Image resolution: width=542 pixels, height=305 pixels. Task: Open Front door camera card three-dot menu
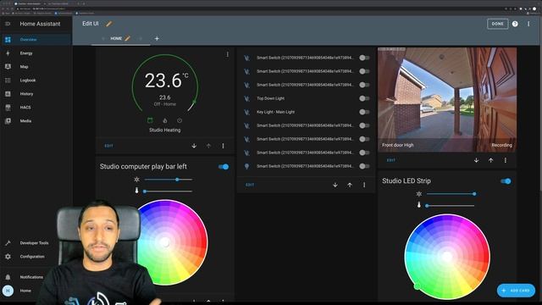[x=505, y=160]
